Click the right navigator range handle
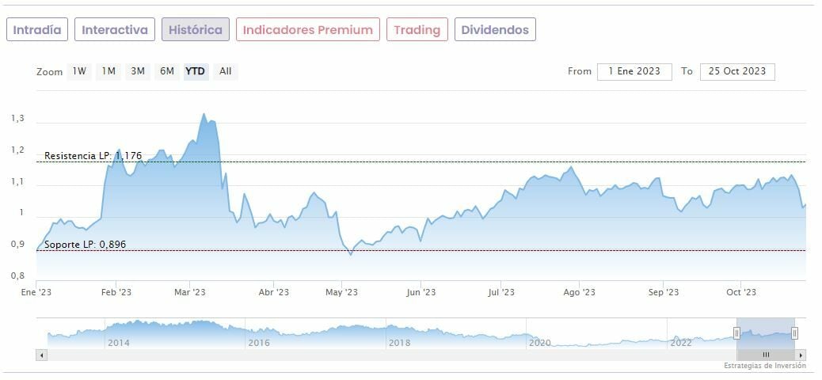The width and height of the screenshot is (822, 380). tap(794, 333)
